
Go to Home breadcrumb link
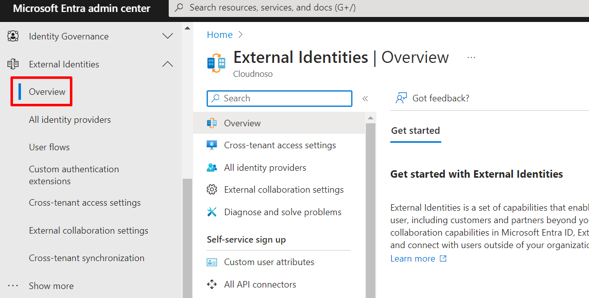coord(220,34)
